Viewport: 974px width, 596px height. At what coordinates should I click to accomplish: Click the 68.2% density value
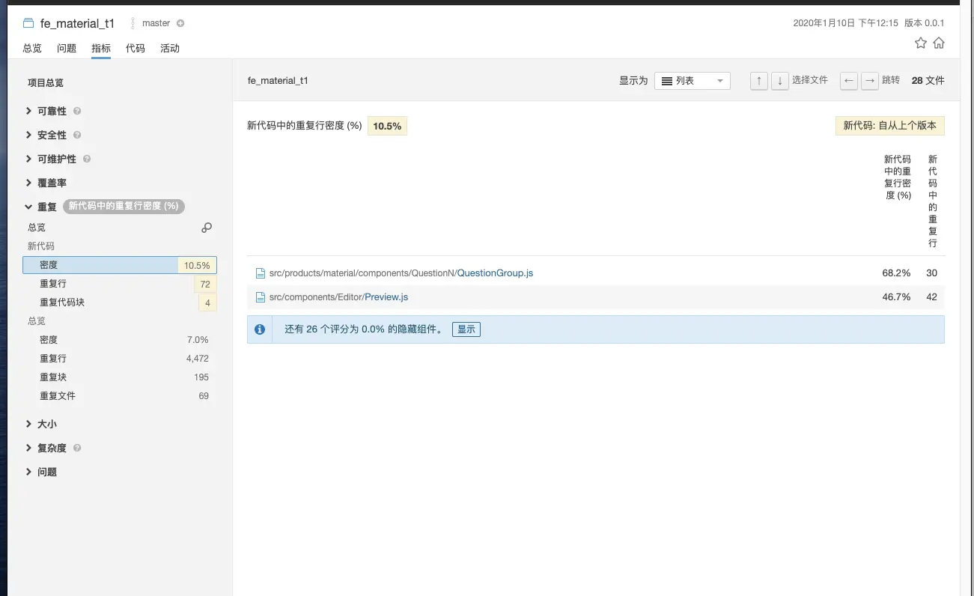pyautogui.click(x=896, y=273)
